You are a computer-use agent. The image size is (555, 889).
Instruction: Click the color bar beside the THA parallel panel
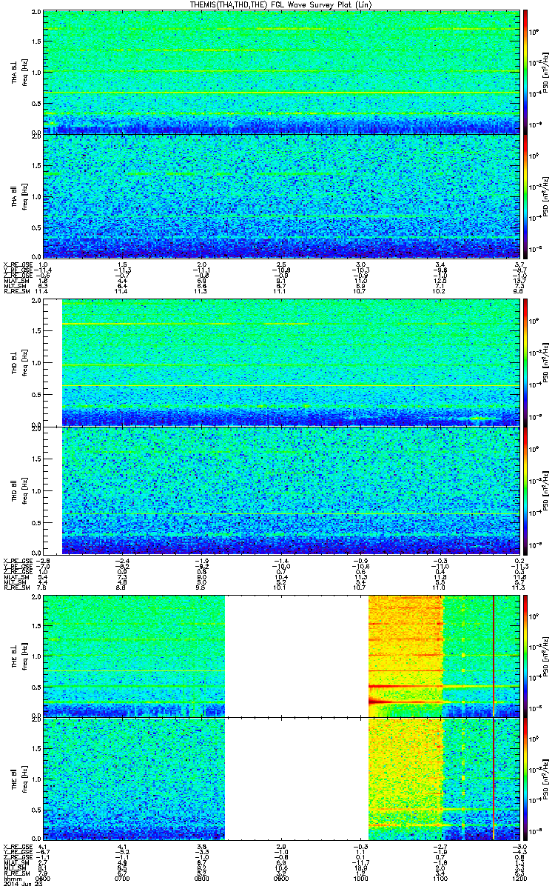pos(525,196)
